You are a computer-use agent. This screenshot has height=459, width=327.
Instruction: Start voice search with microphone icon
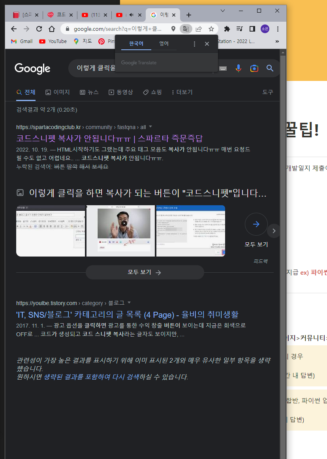[x=239, y=68]
